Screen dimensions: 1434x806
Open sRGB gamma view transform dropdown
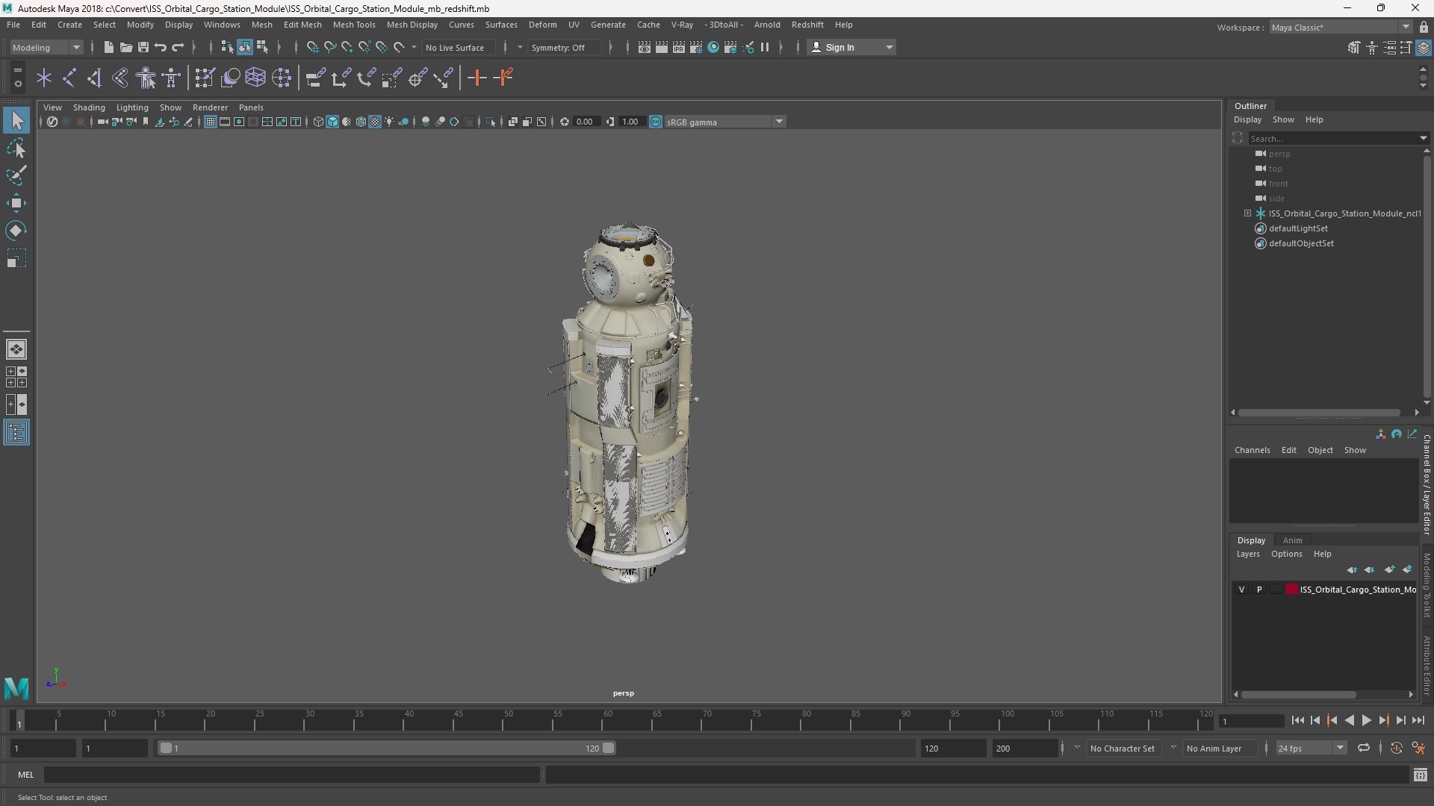point(724,122)
